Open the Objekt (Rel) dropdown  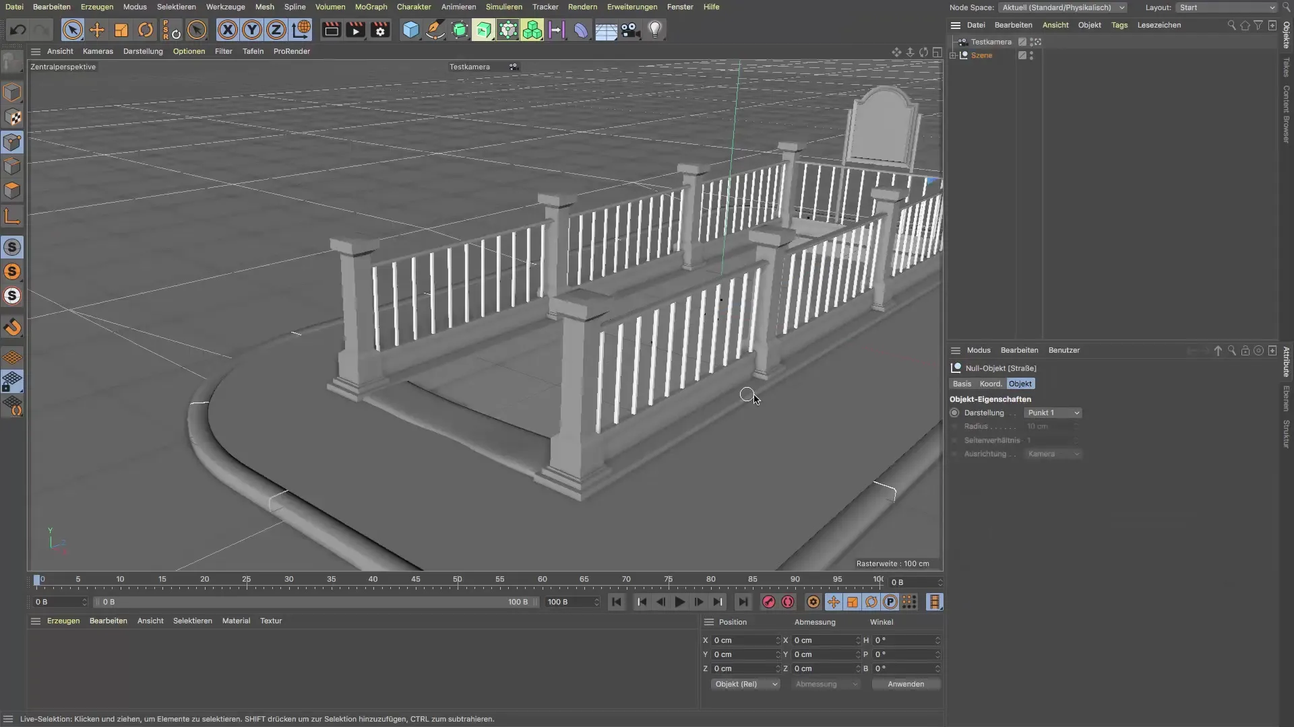[x=745, y=684]
